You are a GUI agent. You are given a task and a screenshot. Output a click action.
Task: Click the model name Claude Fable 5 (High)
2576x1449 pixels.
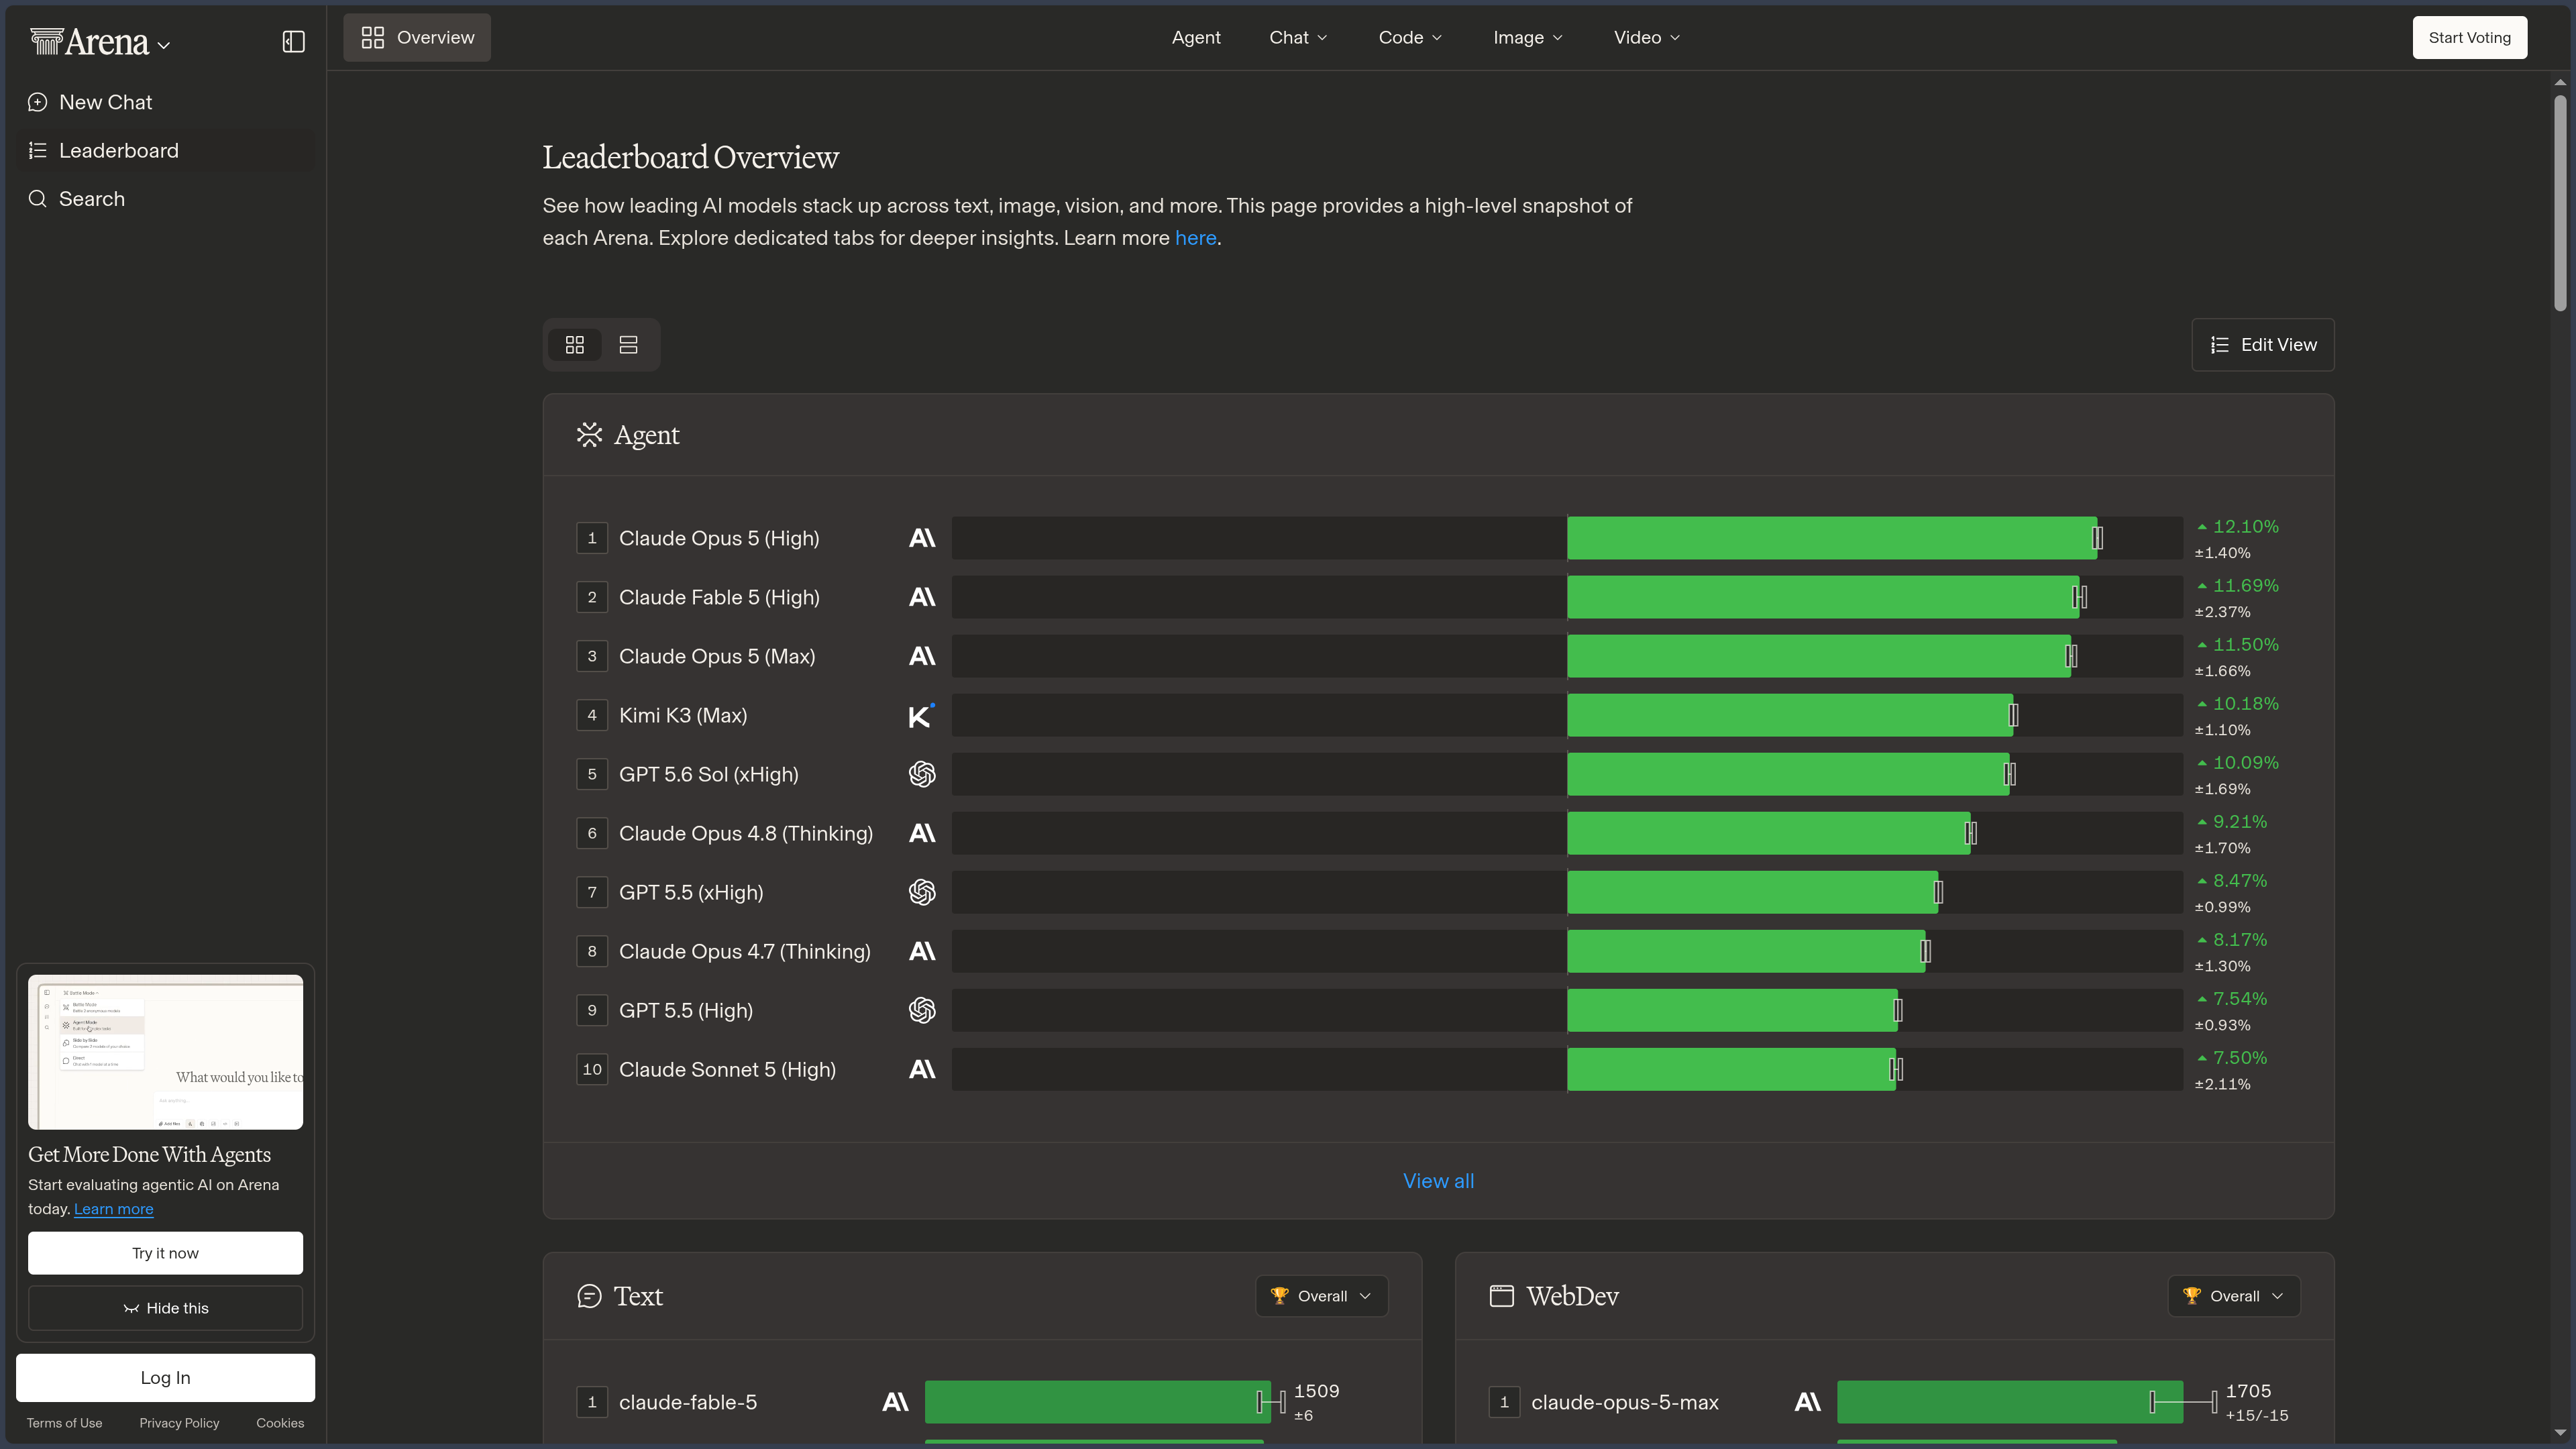coord(719,597)
